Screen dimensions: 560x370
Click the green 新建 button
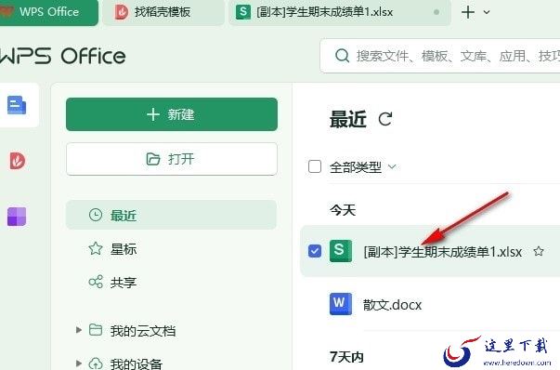172,114
